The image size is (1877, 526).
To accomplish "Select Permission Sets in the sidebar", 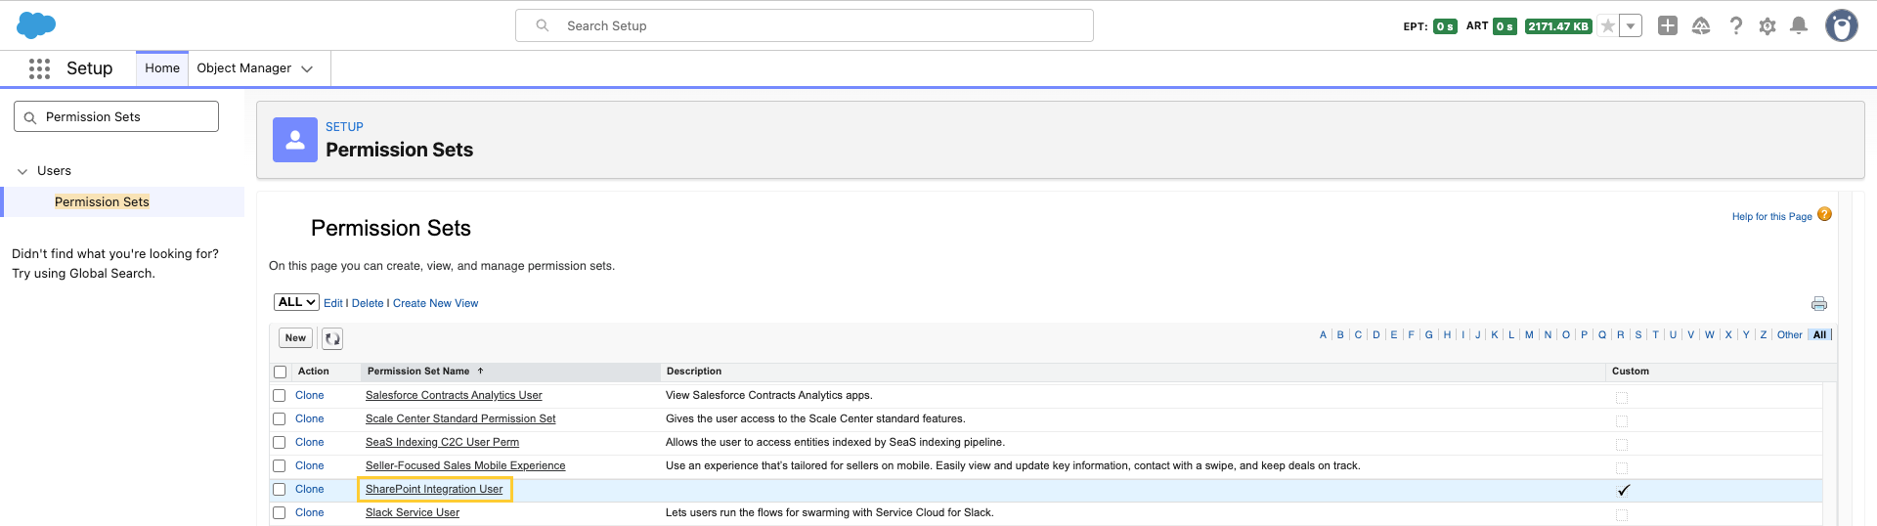I will pos(102,201).
